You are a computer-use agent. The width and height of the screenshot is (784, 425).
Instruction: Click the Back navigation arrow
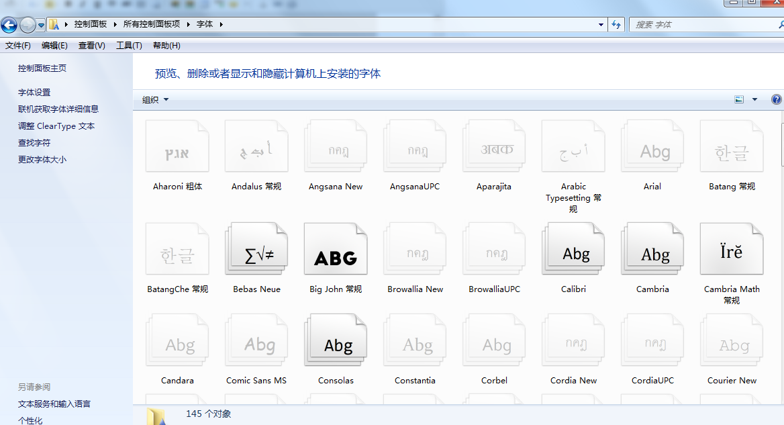[x=9, y=24]
